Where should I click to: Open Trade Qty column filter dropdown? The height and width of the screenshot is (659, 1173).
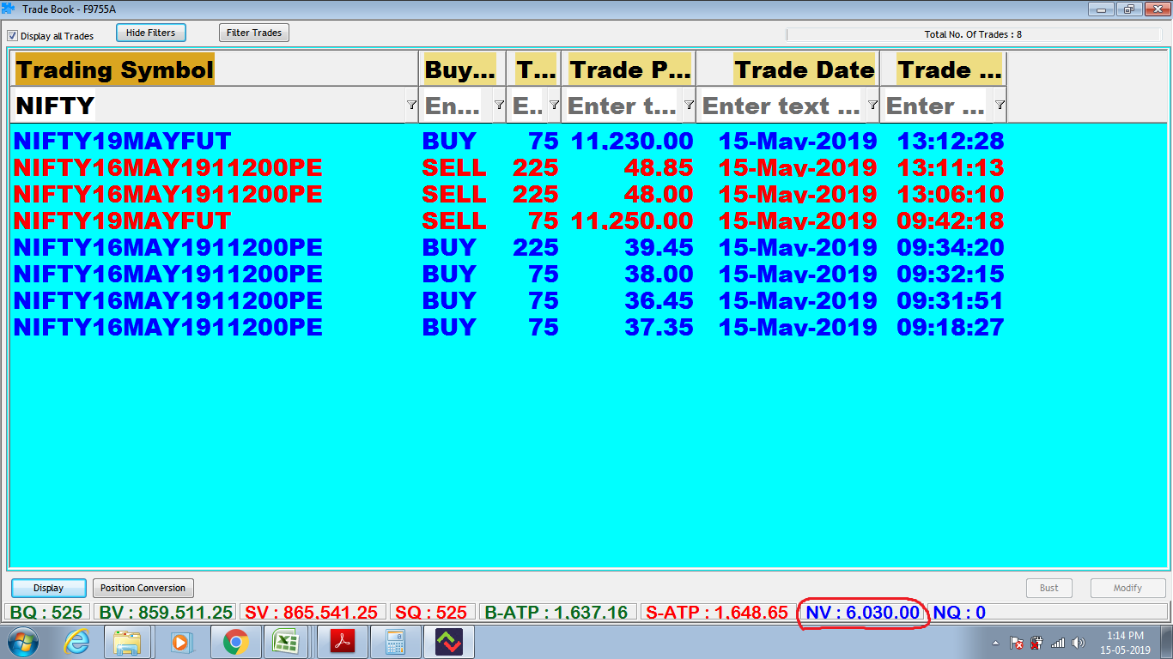[554, 105]
